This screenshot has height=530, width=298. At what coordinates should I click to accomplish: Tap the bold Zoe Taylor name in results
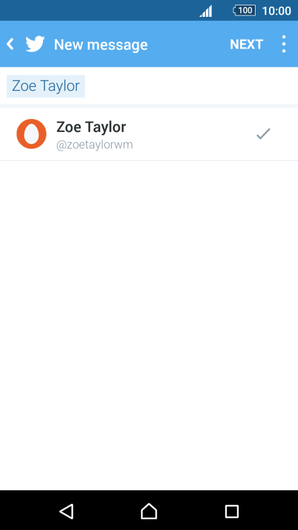click(x=91, y=127)
